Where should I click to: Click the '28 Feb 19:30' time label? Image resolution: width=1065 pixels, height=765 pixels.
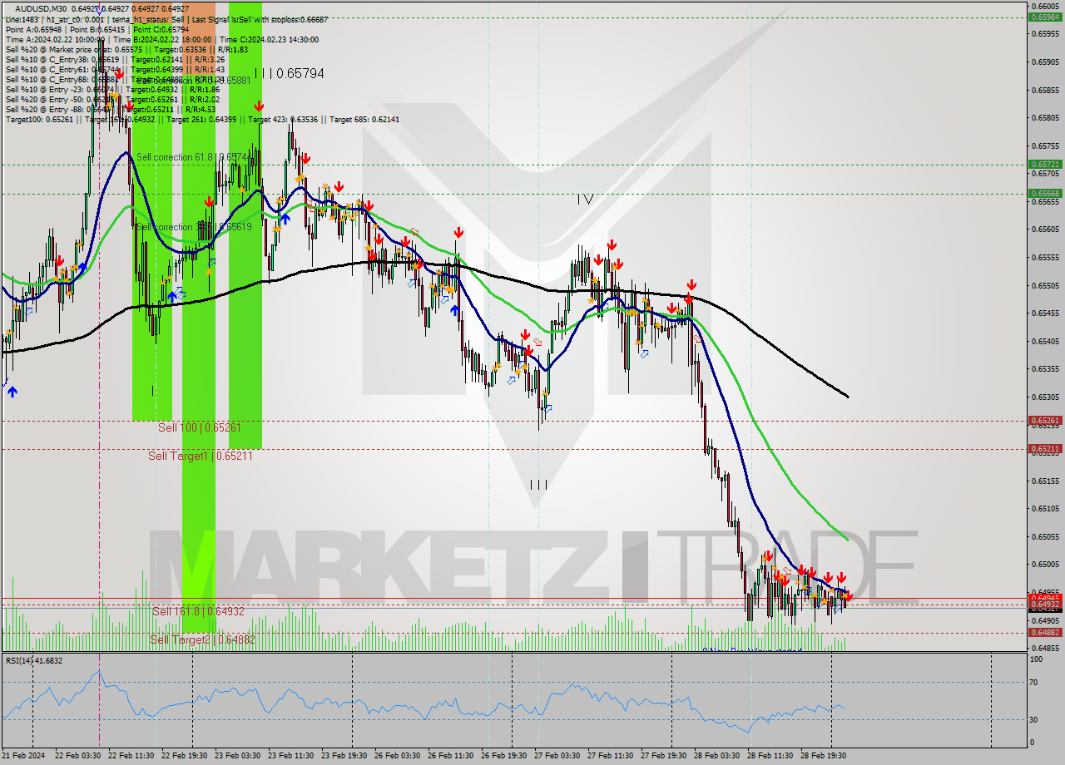pyautogui.click(x=824, y=756)
